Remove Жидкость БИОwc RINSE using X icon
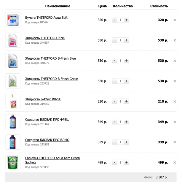The width and height of the screenshot is (182, 184). 175,101
